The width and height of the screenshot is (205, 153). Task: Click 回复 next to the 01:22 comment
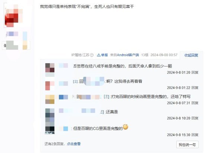click(195, 88)
